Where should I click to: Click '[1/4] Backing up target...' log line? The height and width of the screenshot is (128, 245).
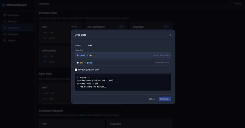[92, 87]
